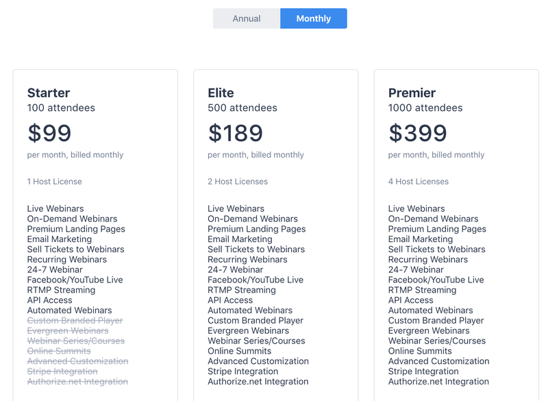Switch to Annual billing

pos(247,19)
